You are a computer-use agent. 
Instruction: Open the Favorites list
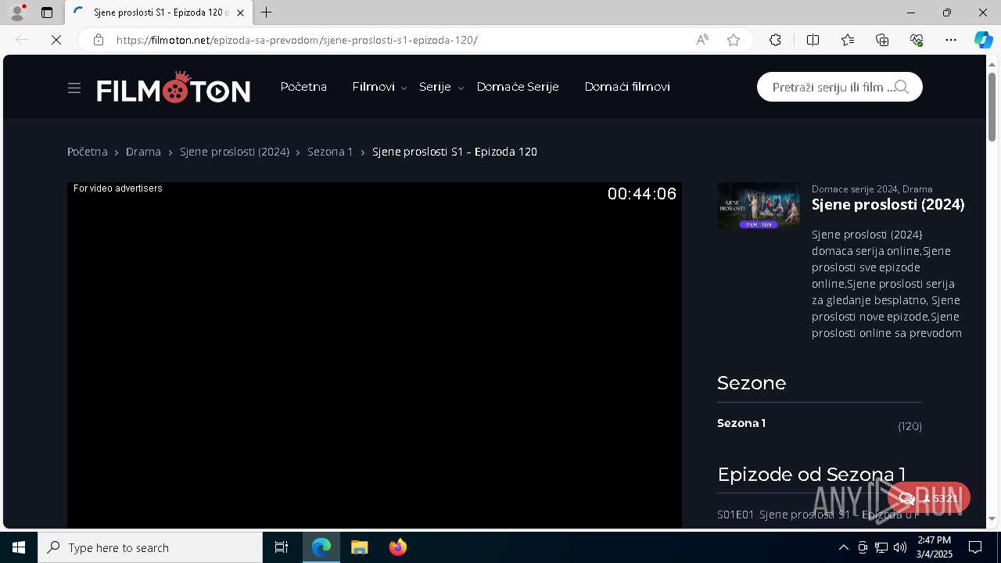coord(848,40)
